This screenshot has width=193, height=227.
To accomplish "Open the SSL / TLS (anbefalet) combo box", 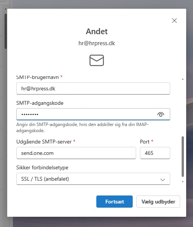I will click(x=93, y=179).
